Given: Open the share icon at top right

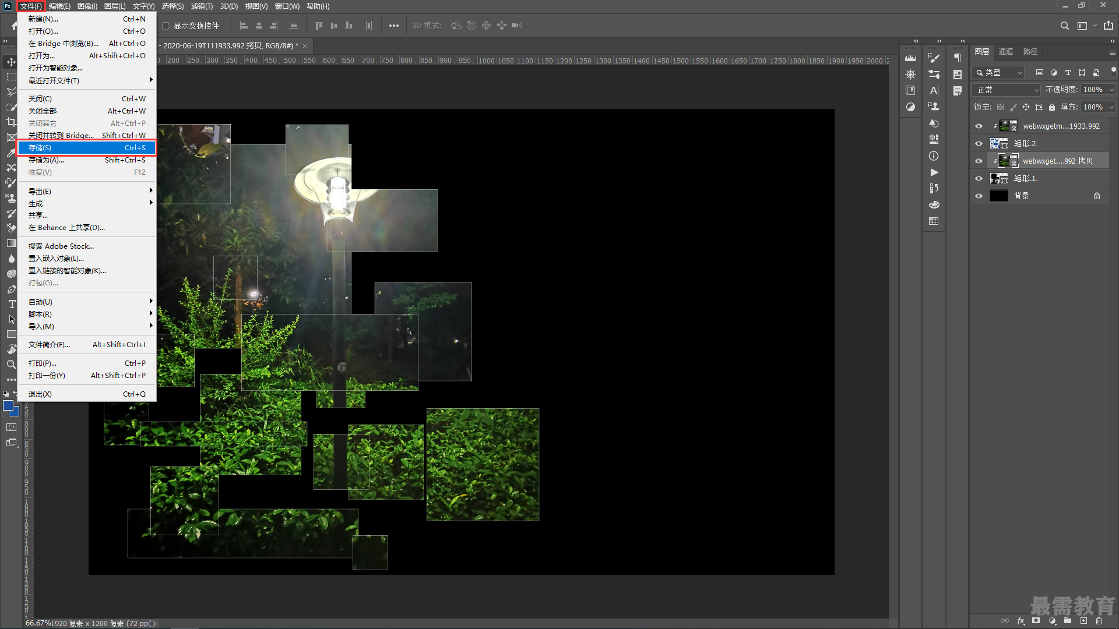Looking at the screenshot, I should 1108,26.
